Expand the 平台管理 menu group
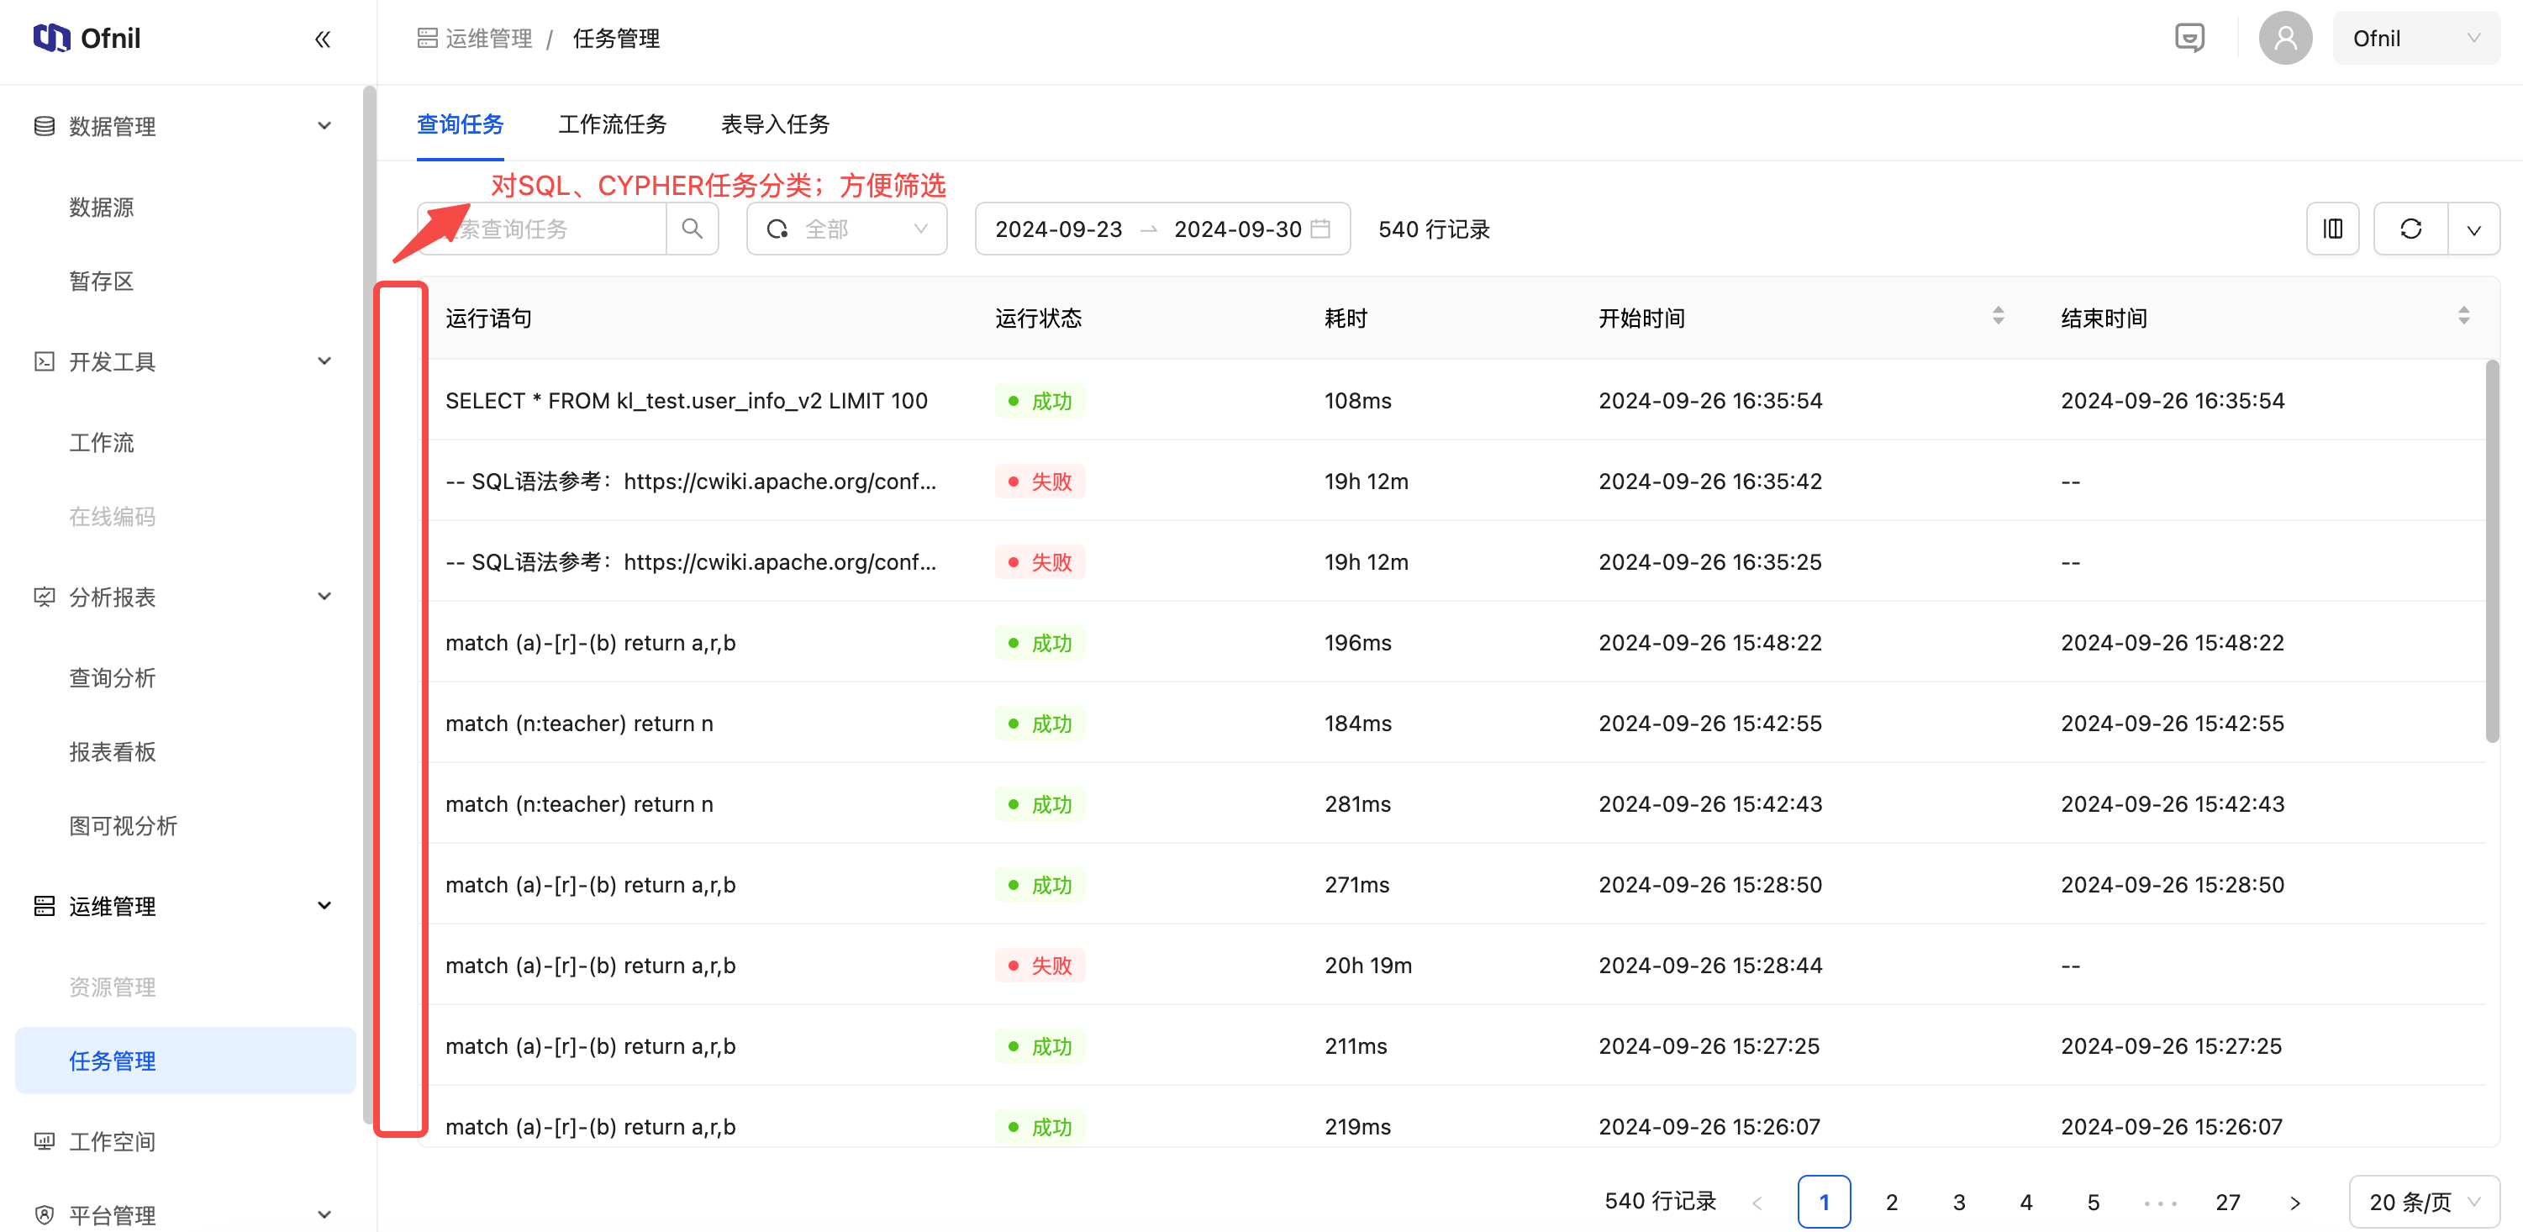2523x1232 pixels. (324, 1214)
